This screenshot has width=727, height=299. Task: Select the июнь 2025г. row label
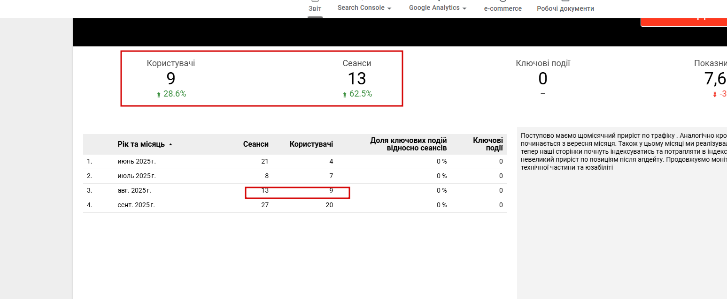tap(137, 162)
